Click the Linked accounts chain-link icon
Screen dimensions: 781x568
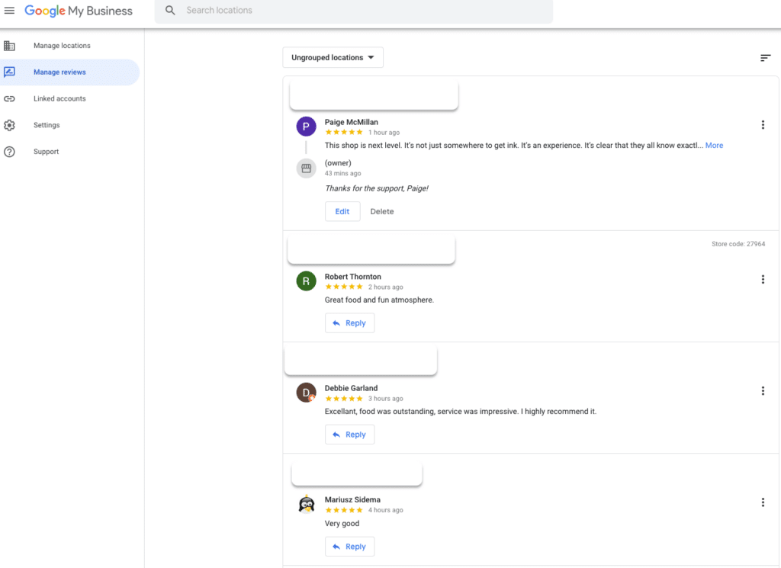point(9,98)
